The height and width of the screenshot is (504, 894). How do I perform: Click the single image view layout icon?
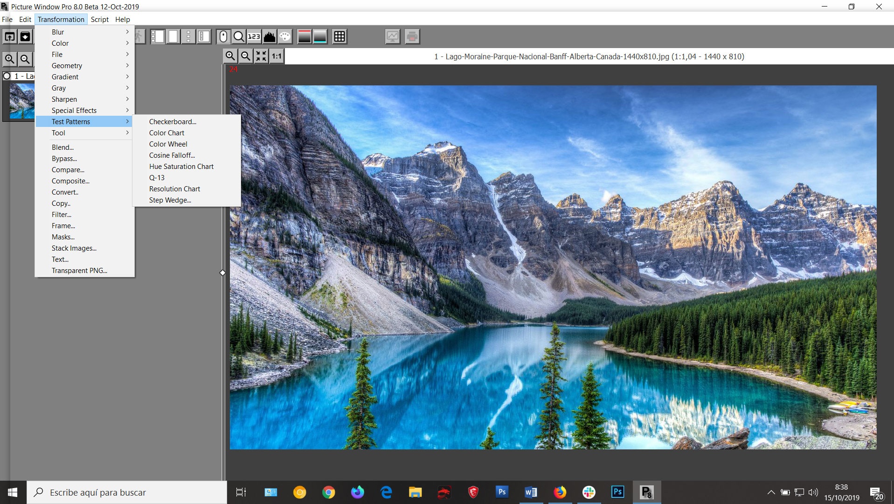click(173, 36)
